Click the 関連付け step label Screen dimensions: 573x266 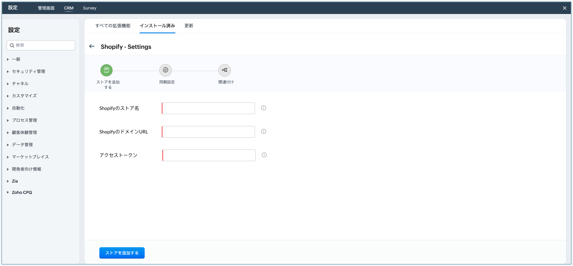[226, 82]
